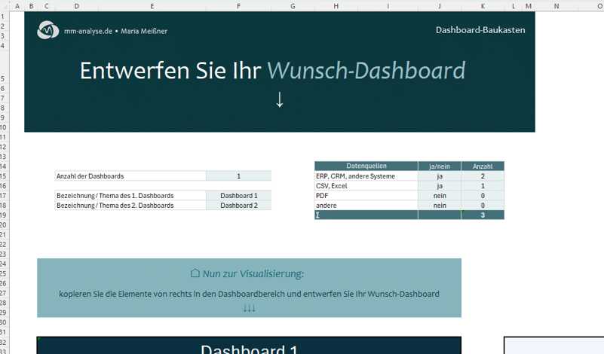Select column E header
This screenshot has width=604, height=354.
152,6
